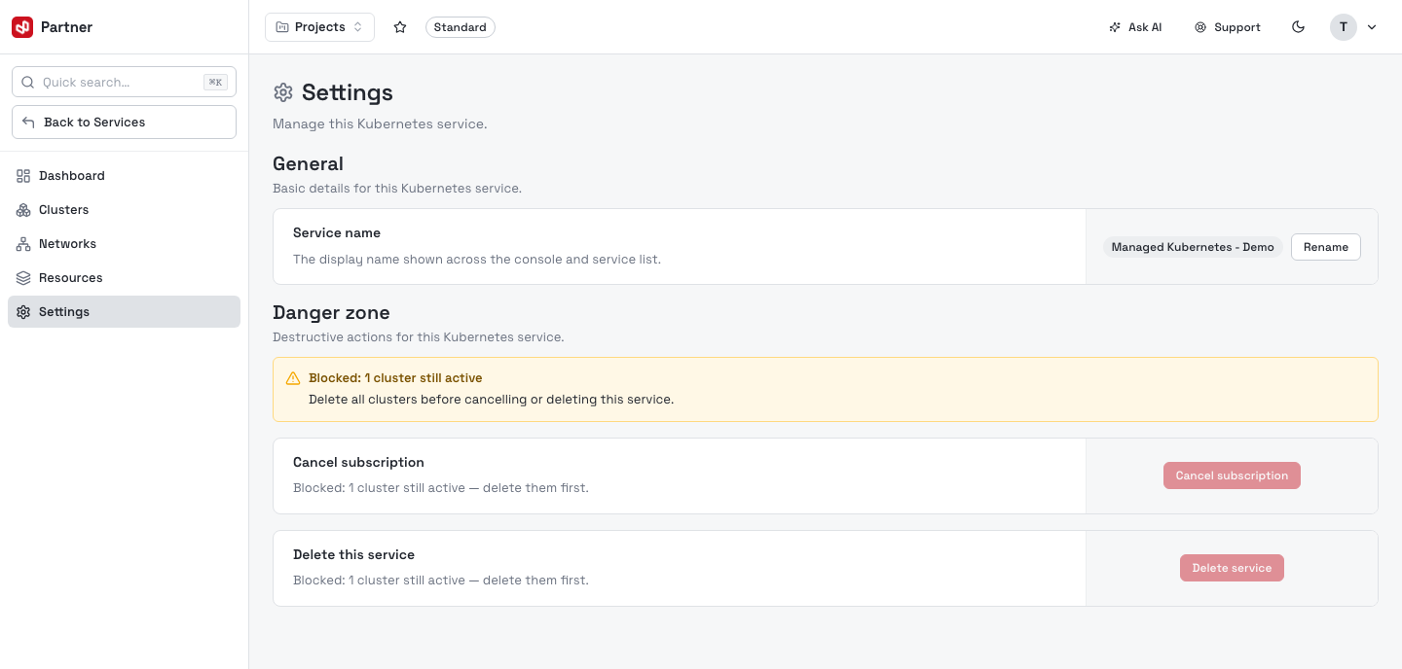This screenshot has width=1402, height=669.
Task: Open Clusters in the sidebar
Action: pyautogui.click(x=124, y=210)
